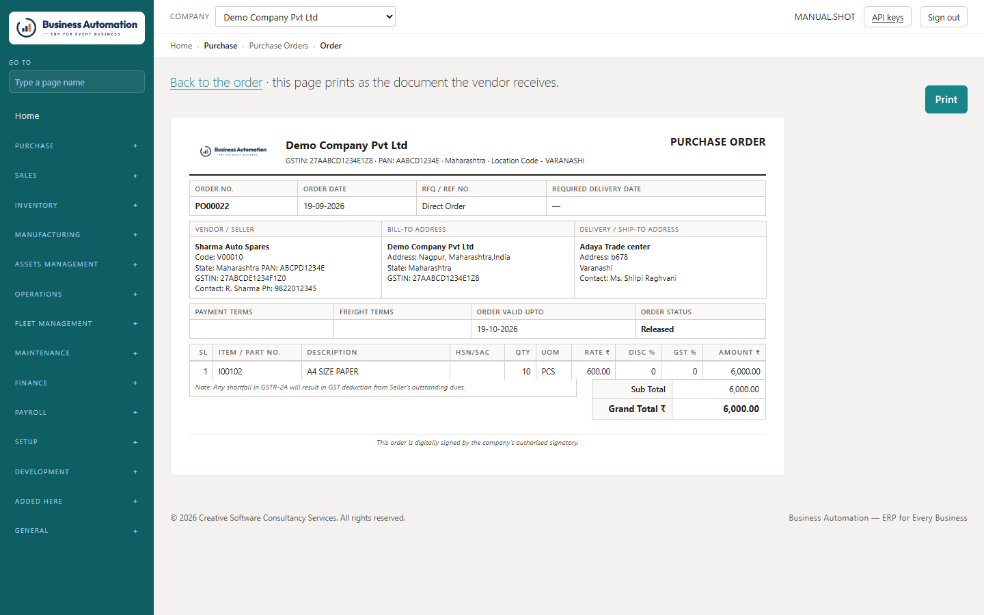The height and width of the screenshot is (615, 984).
Task: Expand the General sidebar section
Action: click(77, 531)
